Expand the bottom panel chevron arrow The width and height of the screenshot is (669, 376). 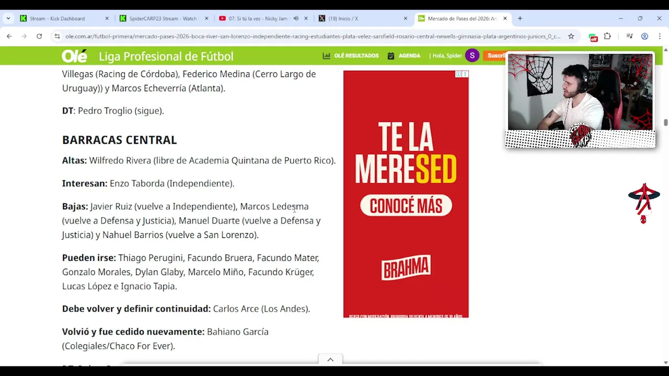330,359
